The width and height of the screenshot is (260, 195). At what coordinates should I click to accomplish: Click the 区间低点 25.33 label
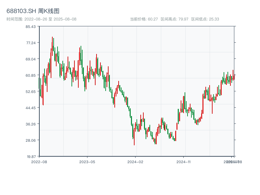pos(205,19)
